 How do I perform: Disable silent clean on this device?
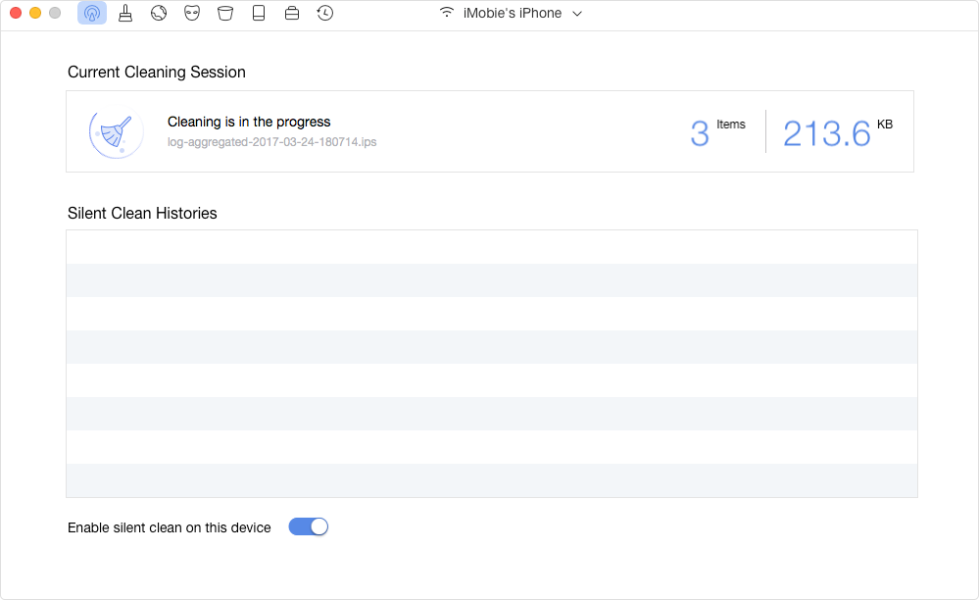(308, 527)
